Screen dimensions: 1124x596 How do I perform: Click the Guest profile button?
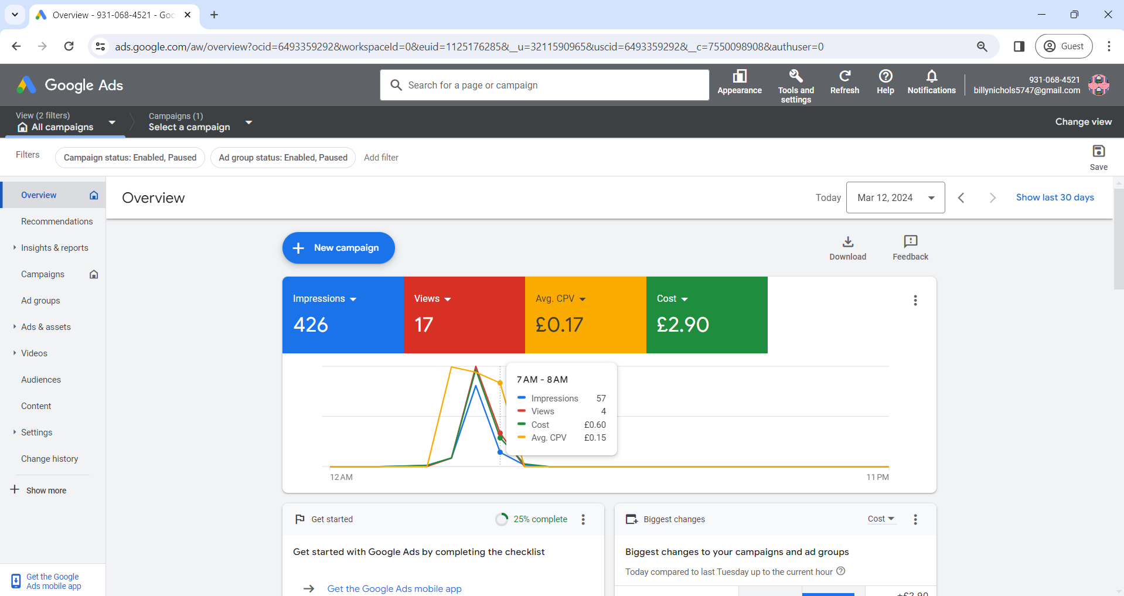tap(1064, 46)
